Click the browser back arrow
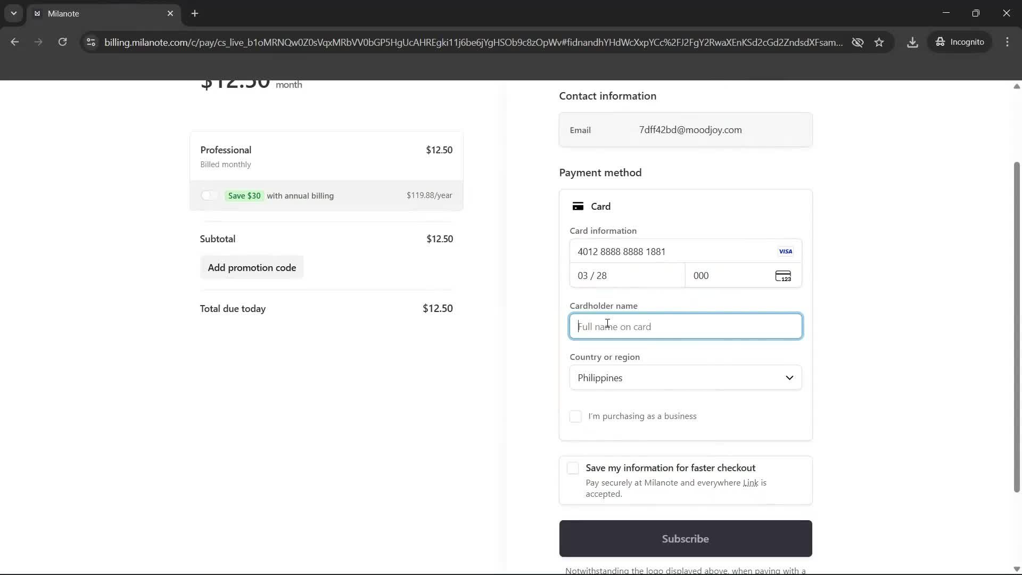The image size is (1022, 575). [14, 42]
